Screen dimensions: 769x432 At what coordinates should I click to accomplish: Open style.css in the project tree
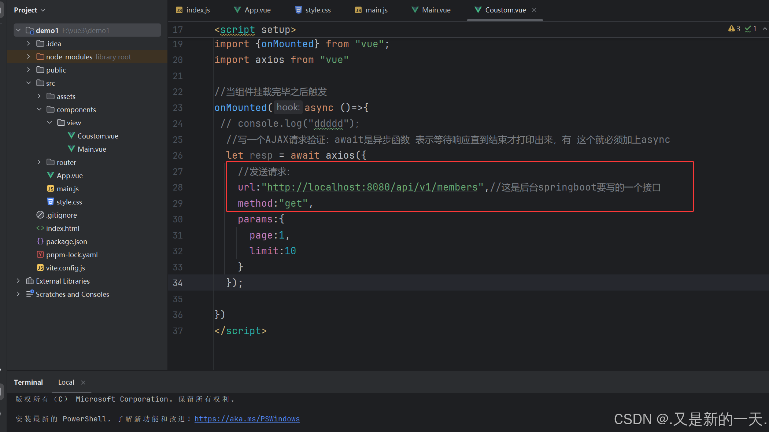coord(69,202)
